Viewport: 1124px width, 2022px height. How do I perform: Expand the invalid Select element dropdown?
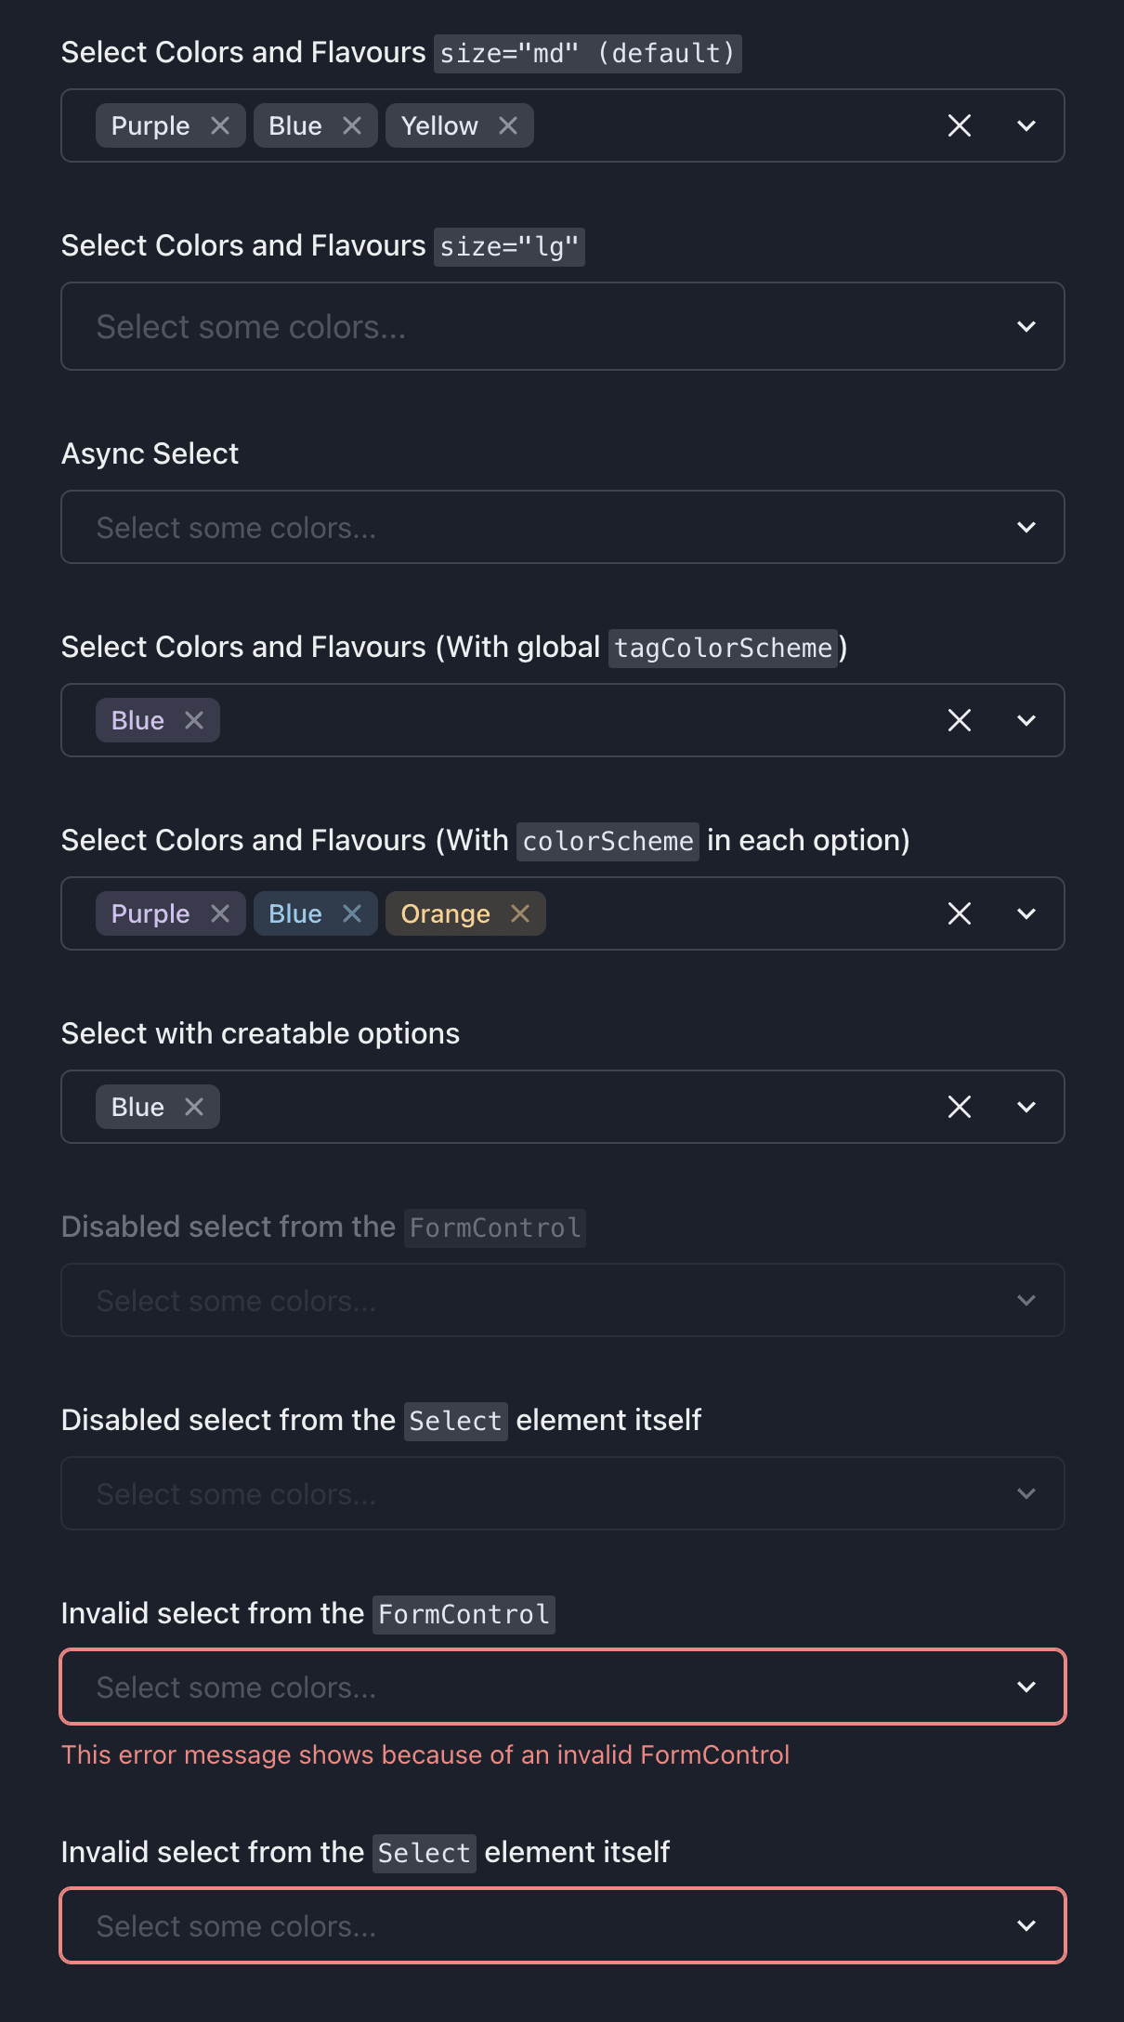point(1026,1925)
